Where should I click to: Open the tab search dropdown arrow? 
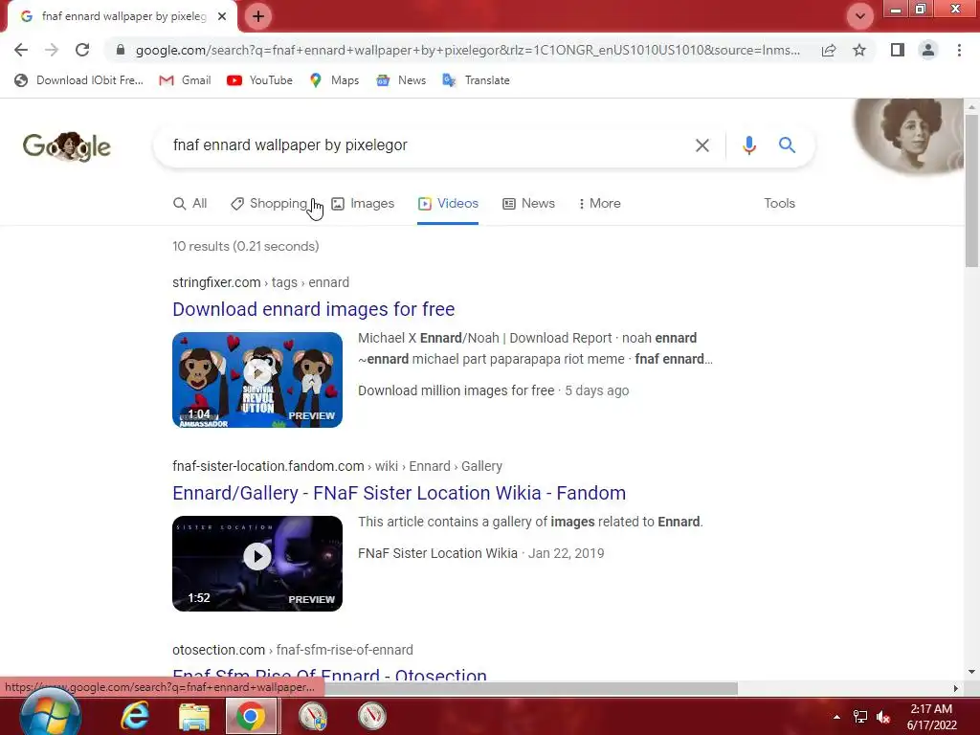pos(860,16)
